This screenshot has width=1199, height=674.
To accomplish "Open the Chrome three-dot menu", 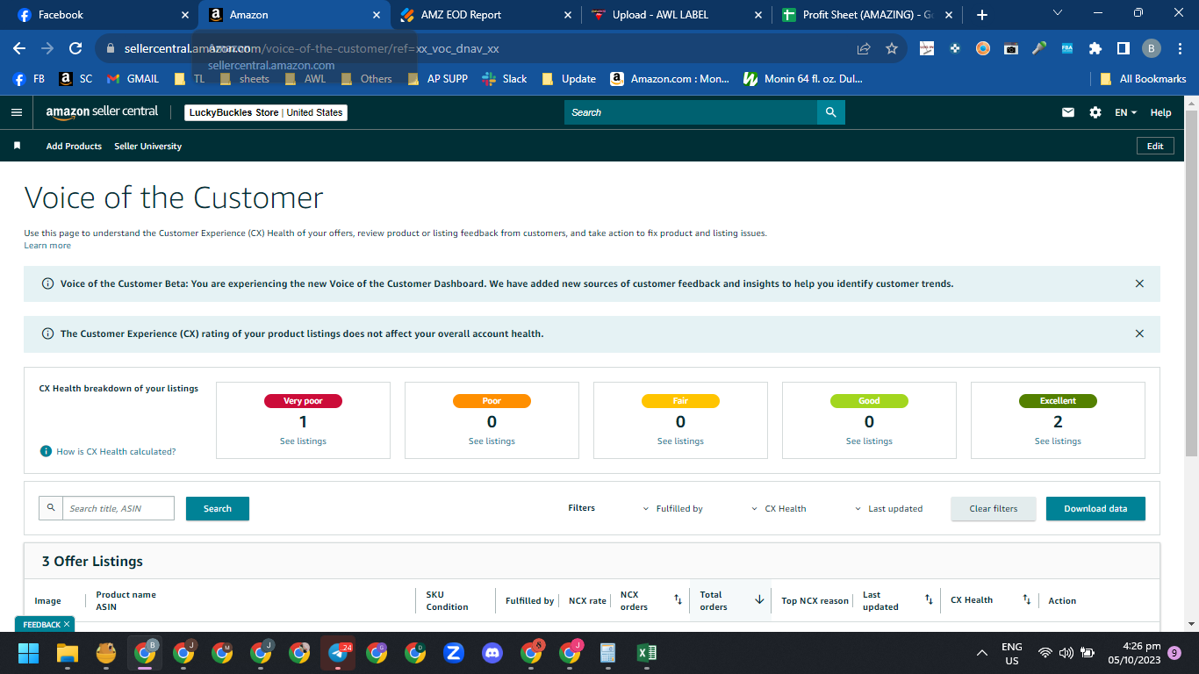I will (1179, 48).
